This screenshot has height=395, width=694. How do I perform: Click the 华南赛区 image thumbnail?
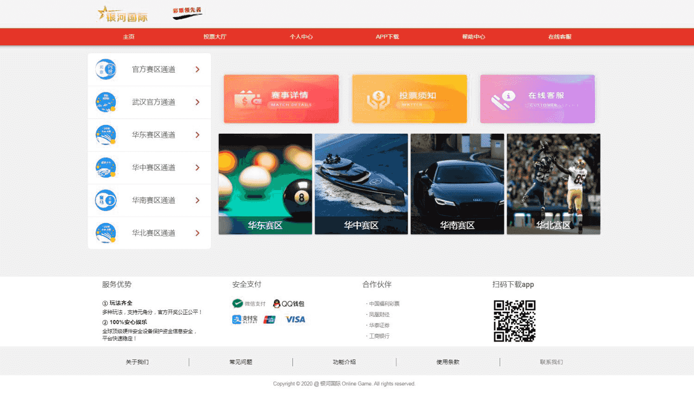(457, 184)
